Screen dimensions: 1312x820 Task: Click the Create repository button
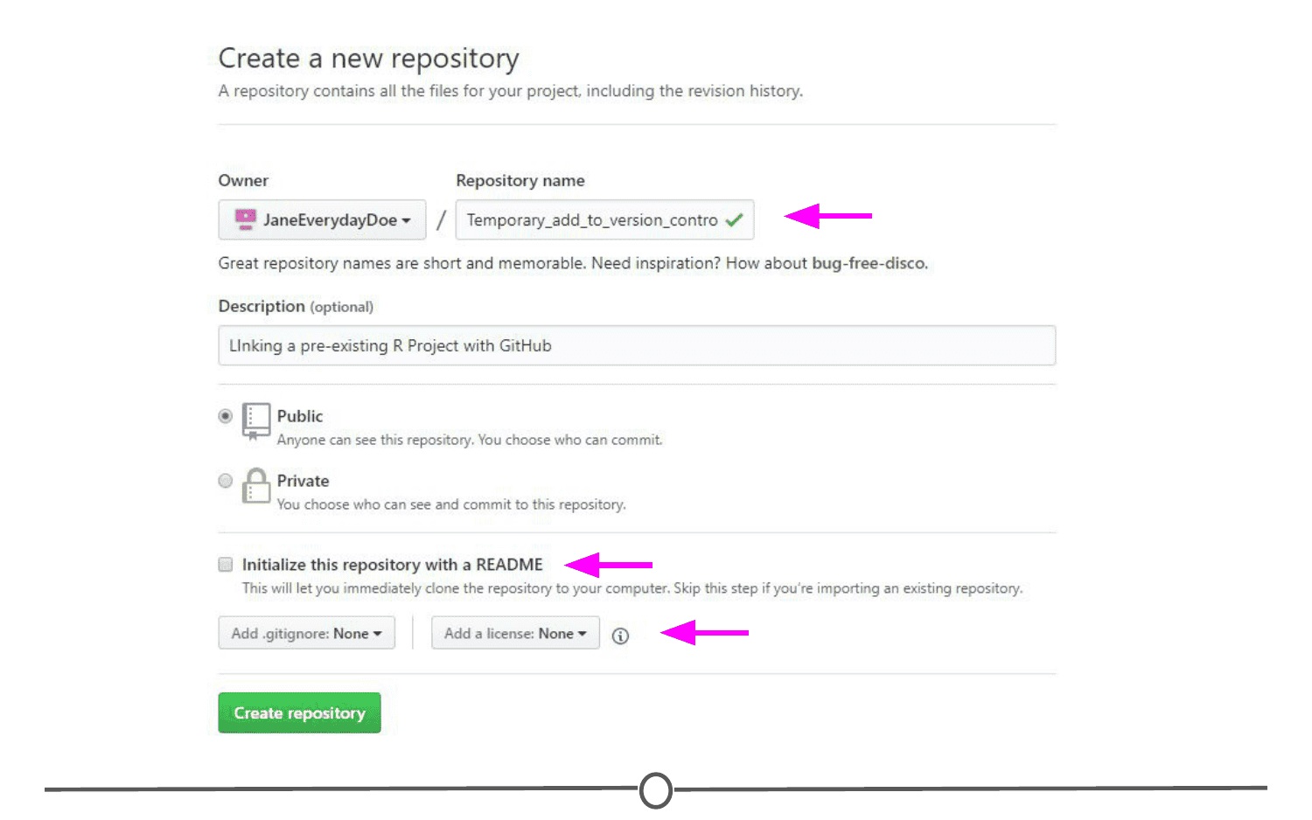click(x=299, y=712)
